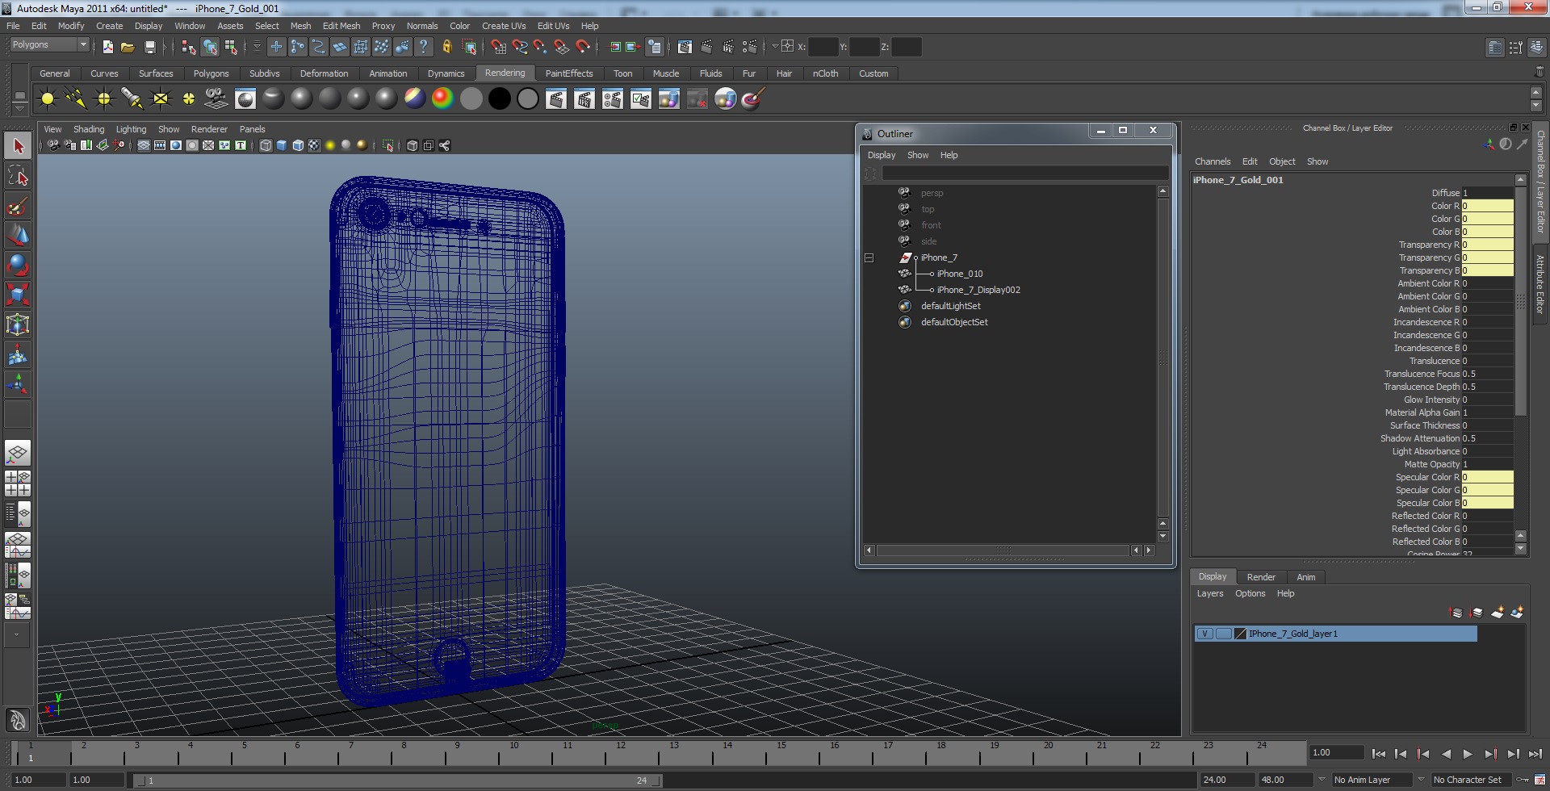Viewport: 1550px width, 791px height.
Task: Activate the Select tool arrow
Action: point(18,146)
